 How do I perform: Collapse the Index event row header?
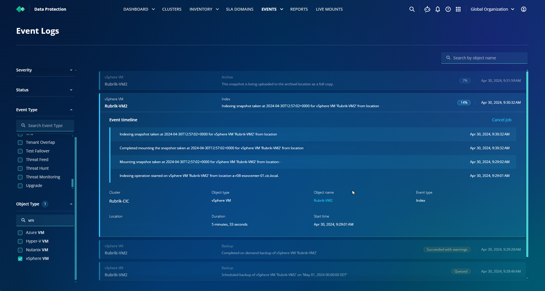312,103
